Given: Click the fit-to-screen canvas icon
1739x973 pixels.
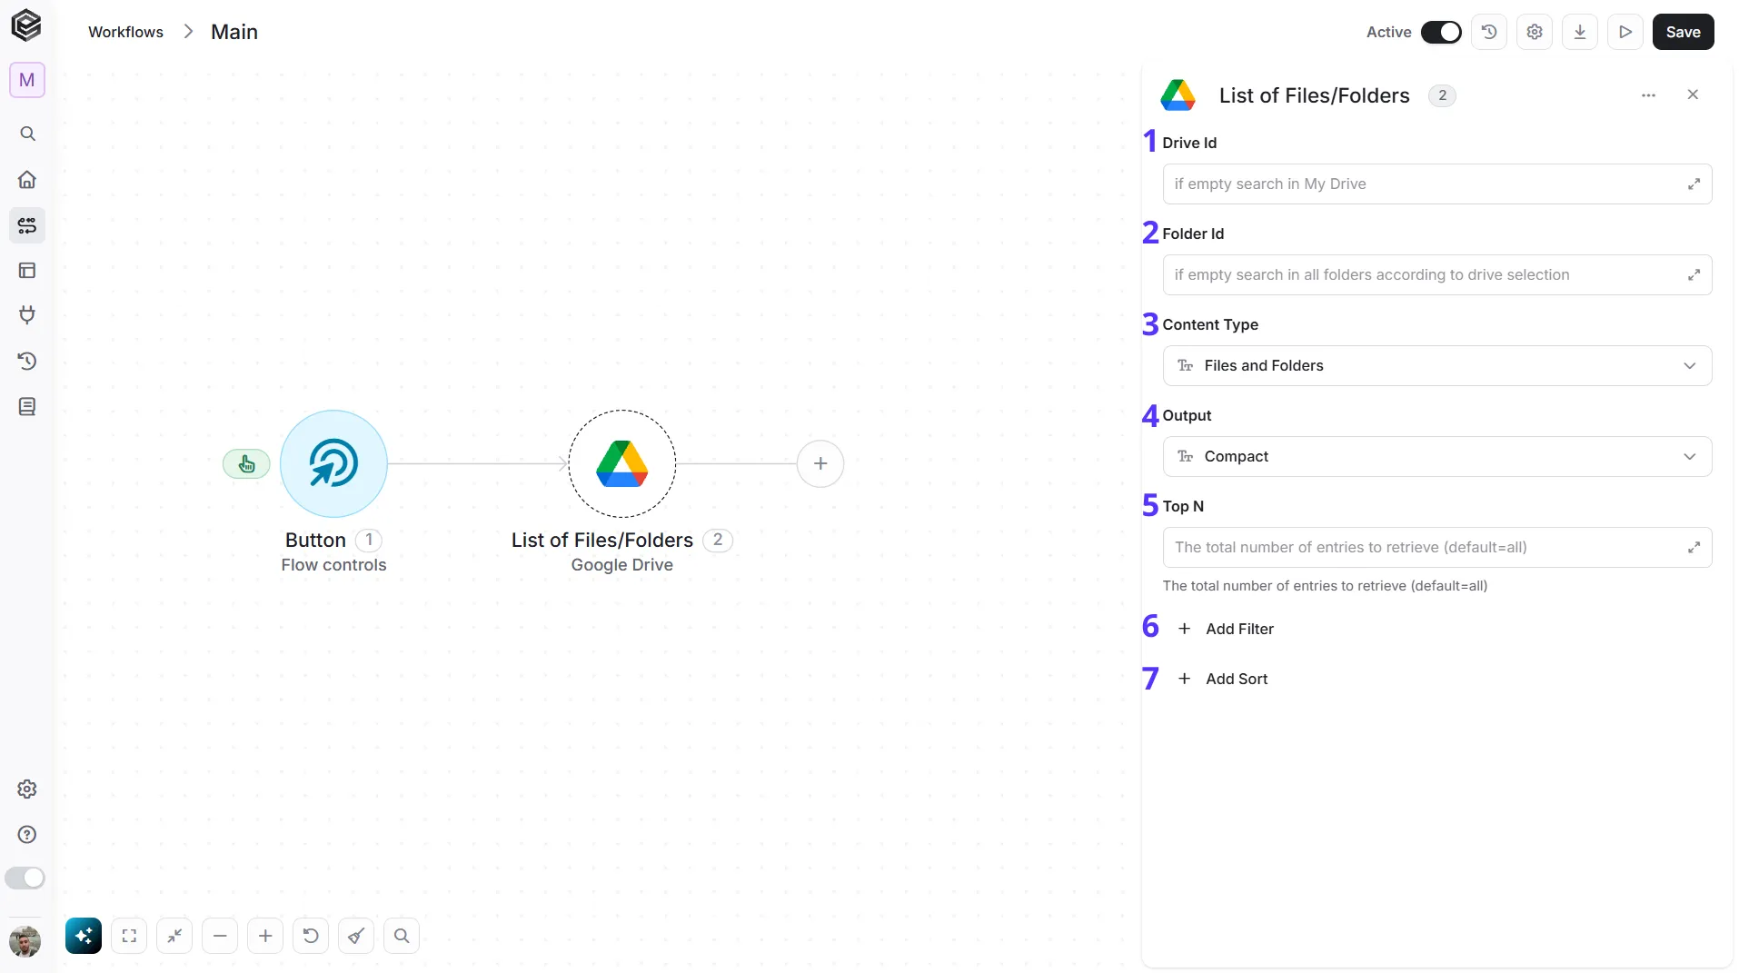Looking at the screenshot, I should pos(129,936).
